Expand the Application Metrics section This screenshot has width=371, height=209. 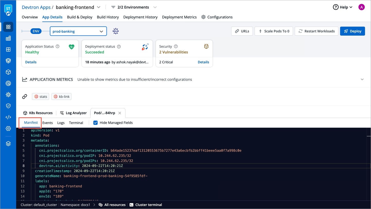[362, 79]
